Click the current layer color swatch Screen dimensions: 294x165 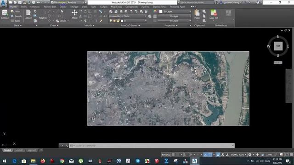[122, 21]
